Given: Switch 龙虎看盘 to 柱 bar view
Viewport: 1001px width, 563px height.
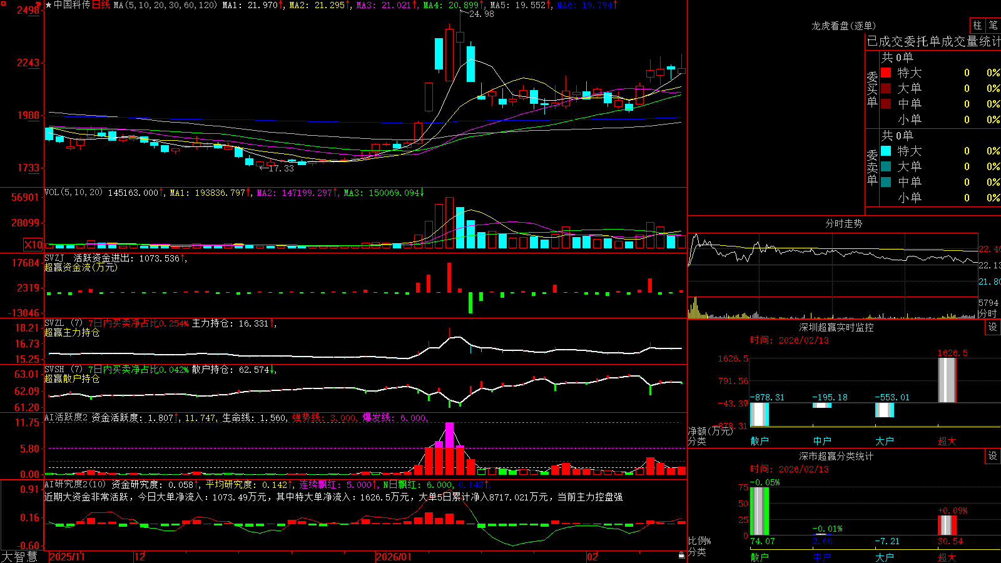Looking at the screenshot, I should tap(977, 25).
